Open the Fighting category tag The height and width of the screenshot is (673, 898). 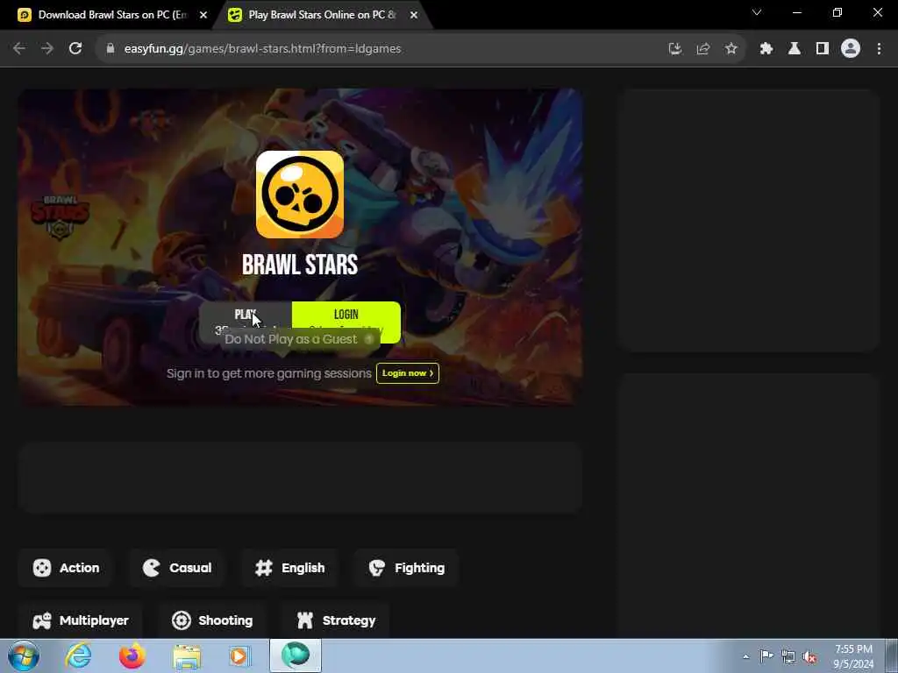pyautogui.click(x=407, y=568)
